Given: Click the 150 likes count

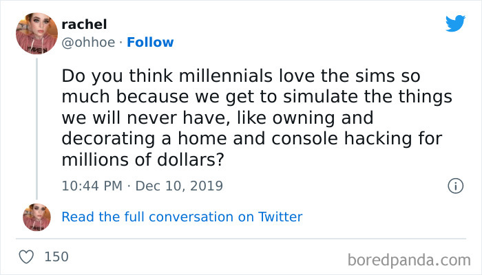Looking at the screenshot, I should (x=56, y=257).
